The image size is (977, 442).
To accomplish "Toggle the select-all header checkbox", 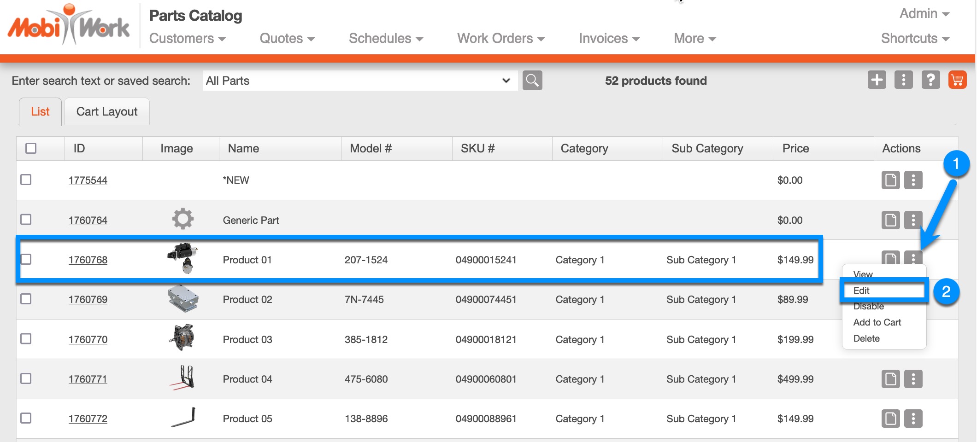I will pyautogui.click(x=31, y=148).
